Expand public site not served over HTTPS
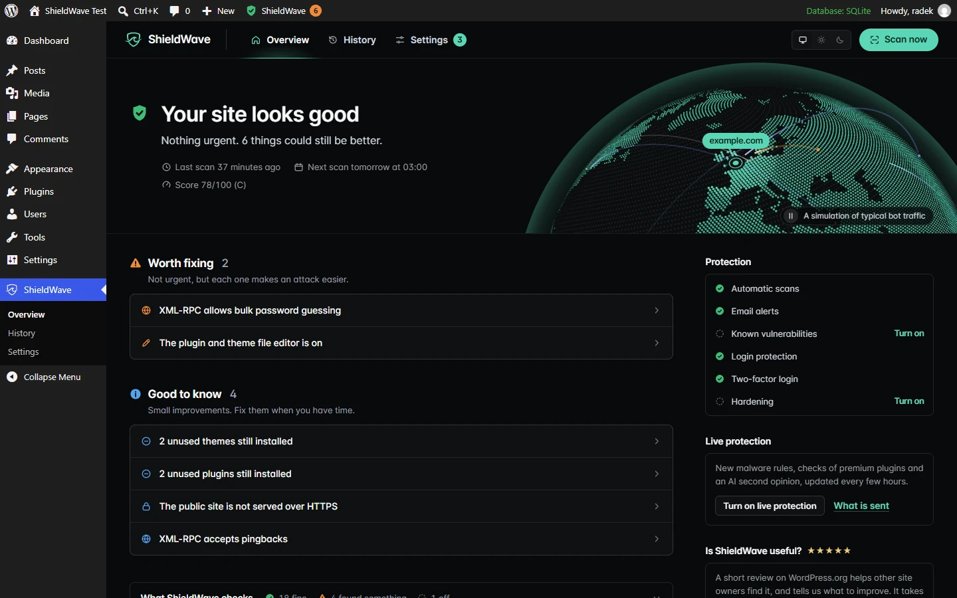The width and height of the screenshot is (957, 598). (x=401, y=506)
